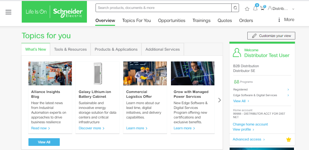The height and width of the screenshot is (150, 309).
Task: Click View All programs link
Action: pyautogui.click(x=241, y=101)
